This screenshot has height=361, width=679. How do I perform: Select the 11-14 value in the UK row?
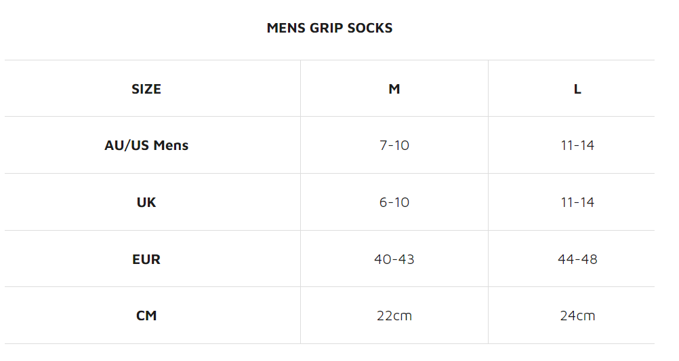click(x=577, y=202)
